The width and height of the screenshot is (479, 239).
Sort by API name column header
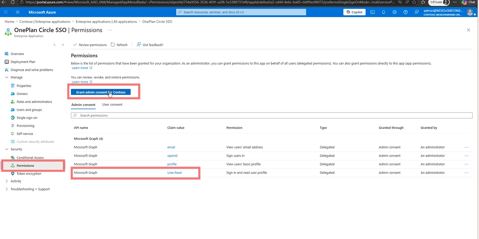81,127
